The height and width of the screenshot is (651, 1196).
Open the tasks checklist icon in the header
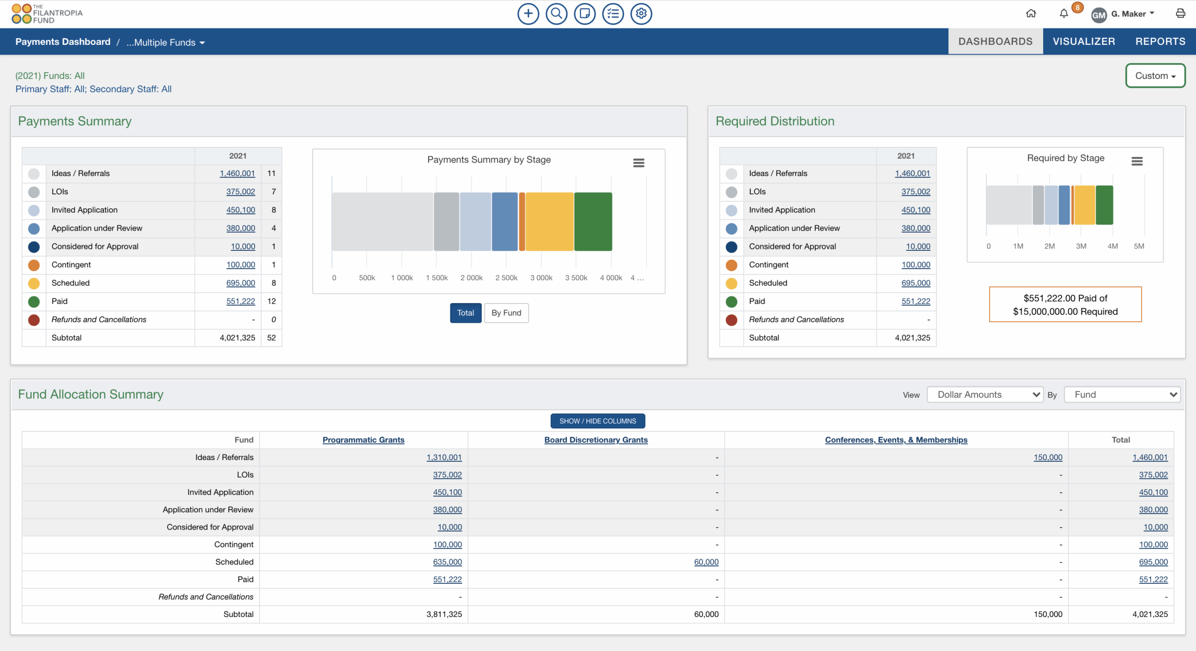pyautogui.click(x=612, y=14)
